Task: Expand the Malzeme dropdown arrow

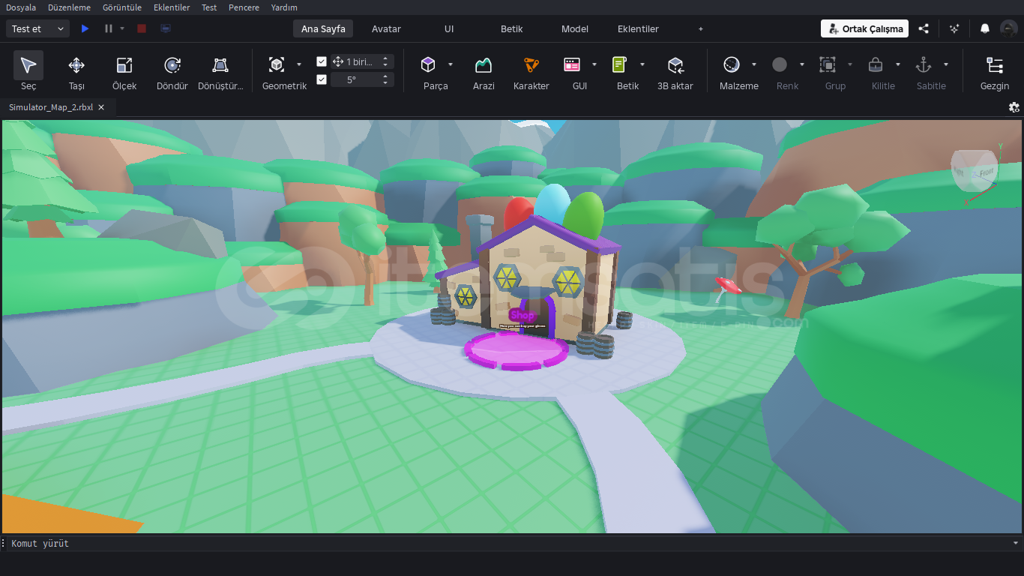Action: 754,64
